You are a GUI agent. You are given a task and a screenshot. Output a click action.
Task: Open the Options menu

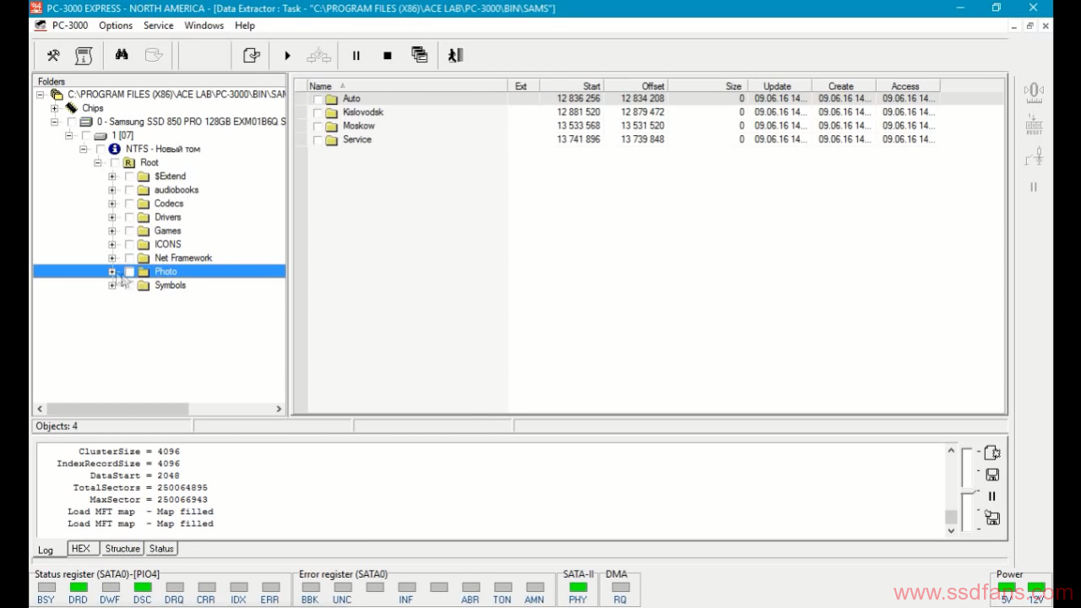pos(116,25)
